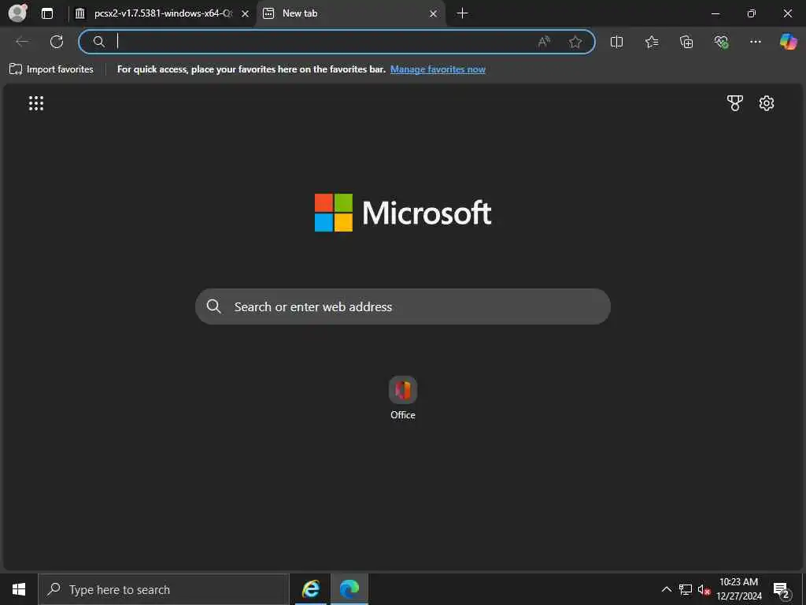This screenshot has height=605, width=806.
Task: Open a new tab with plus button
Action: (x=462, y=13)
